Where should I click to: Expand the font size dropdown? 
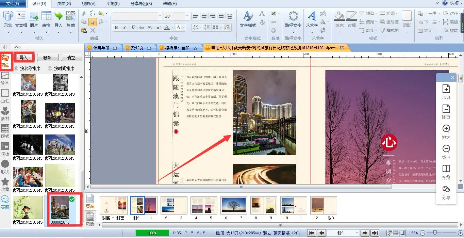[x=187, y=16]
